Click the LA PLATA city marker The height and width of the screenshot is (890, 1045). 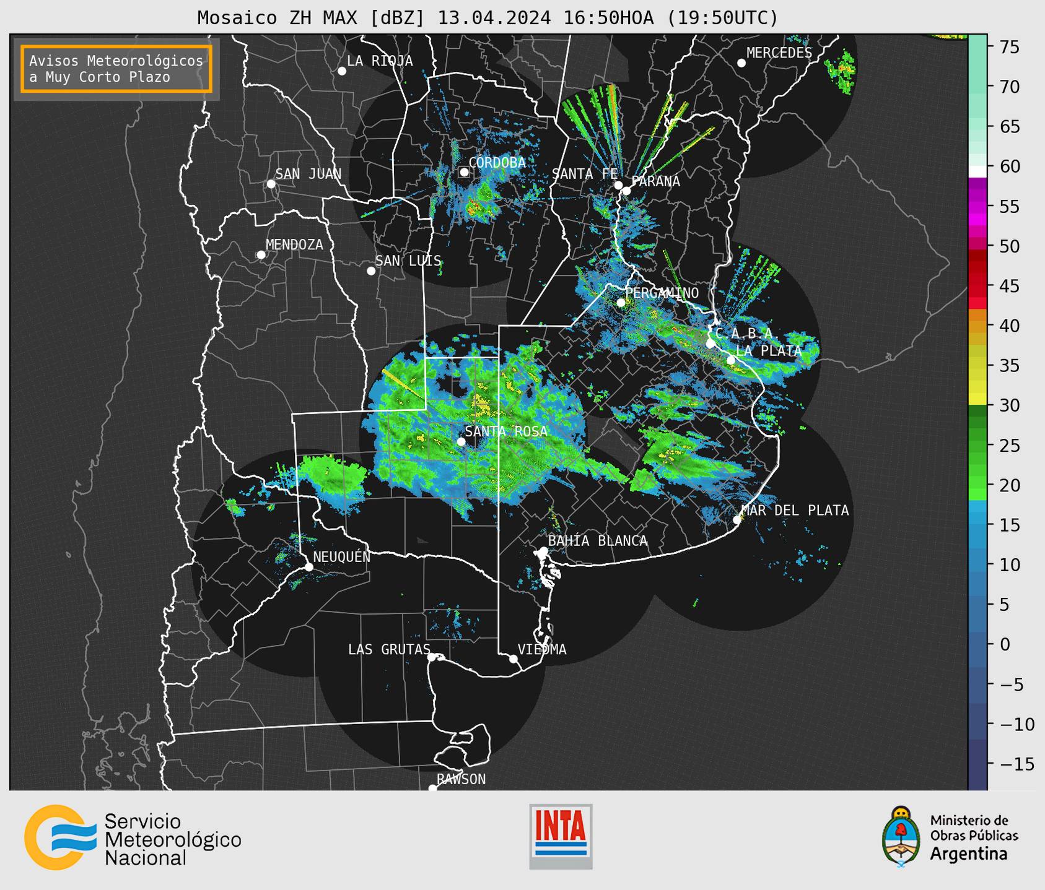[x=731, y=360]
